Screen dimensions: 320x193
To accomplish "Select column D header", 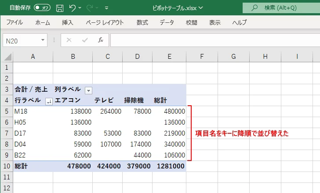I will (x=137, y=57).
